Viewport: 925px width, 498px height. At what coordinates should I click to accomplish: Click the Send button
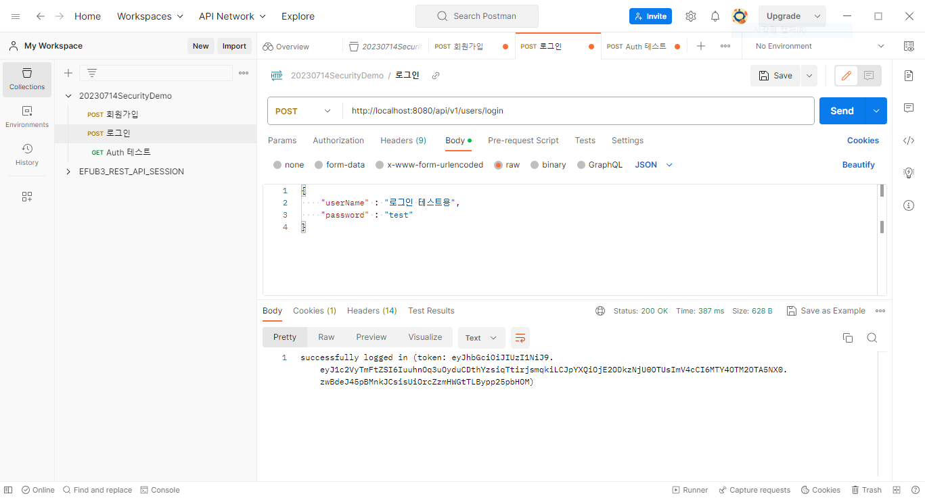[842, 111]
